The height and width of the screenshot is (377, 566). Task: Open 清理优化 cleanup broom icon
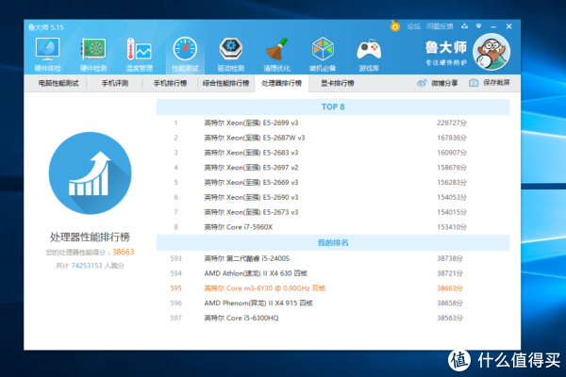pyautogui.click(x=276, y=54)
